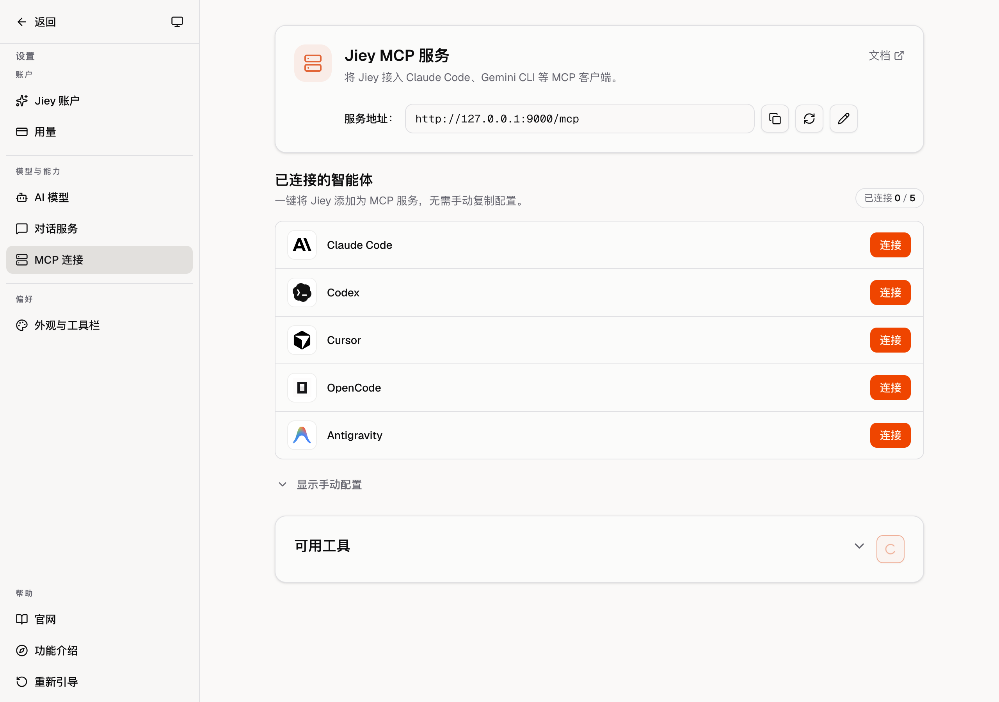Click the Jiey MCP 服务 title

coord(397,56)
